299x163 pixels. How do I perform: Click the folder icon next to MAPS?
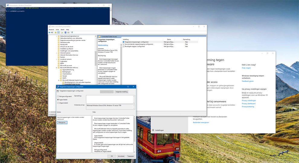[x=61, y=78]
